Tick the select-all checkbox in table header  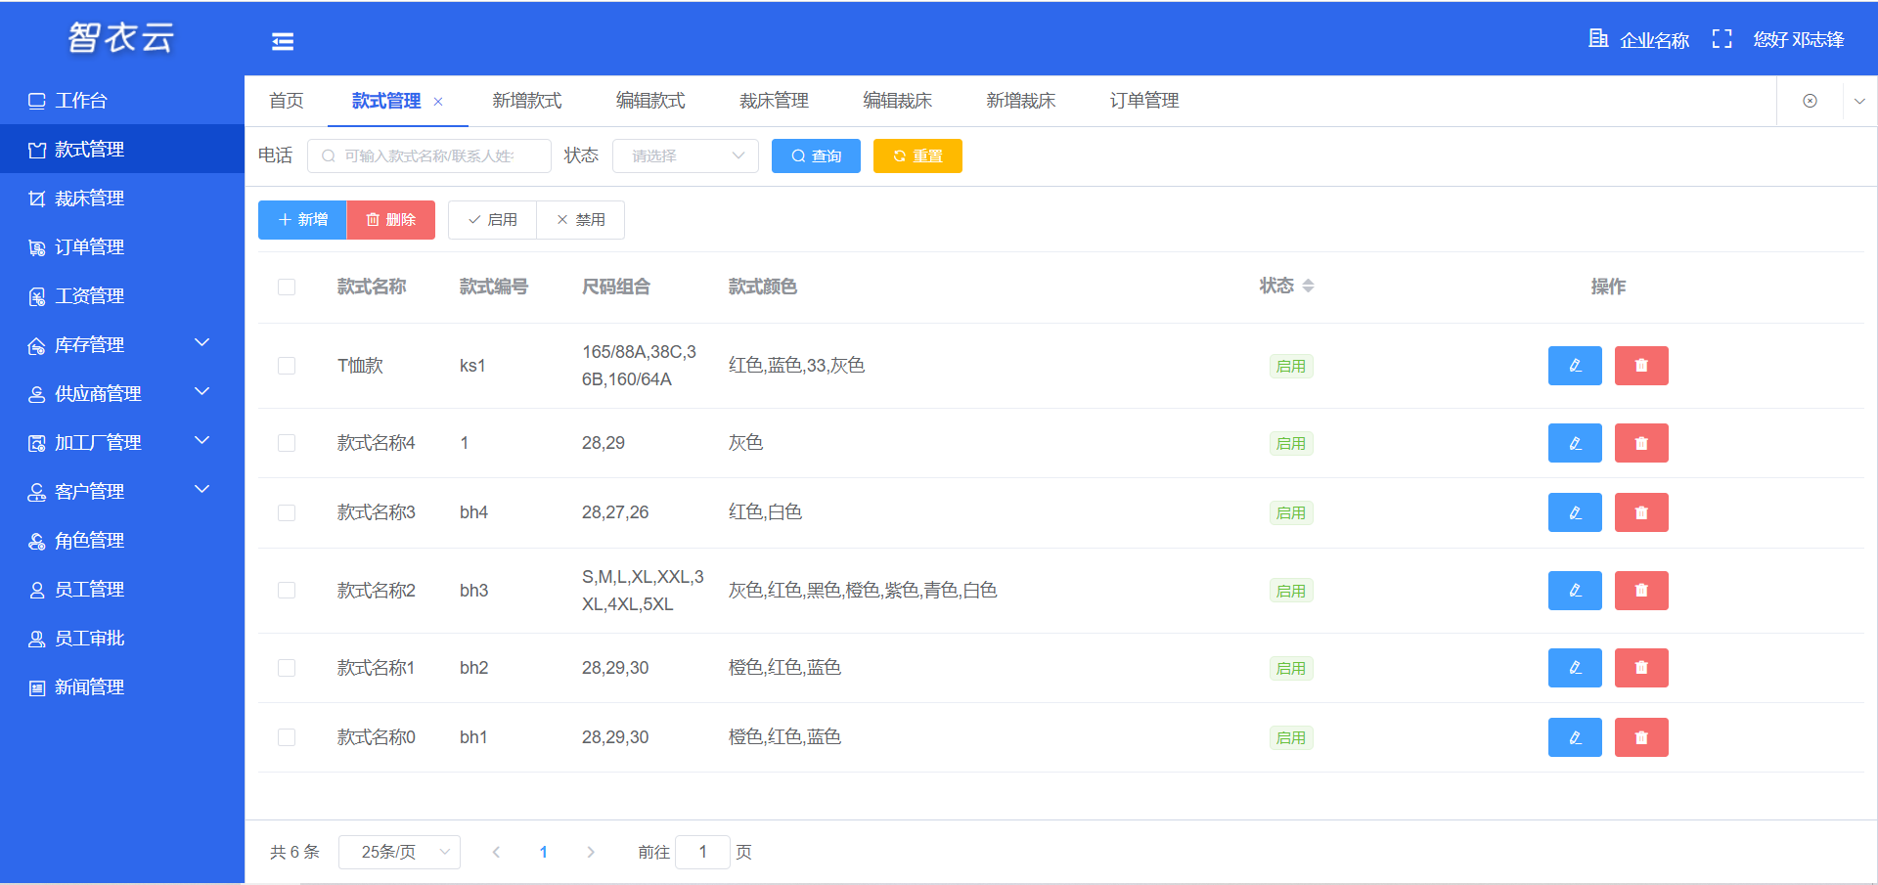point(287,287)
